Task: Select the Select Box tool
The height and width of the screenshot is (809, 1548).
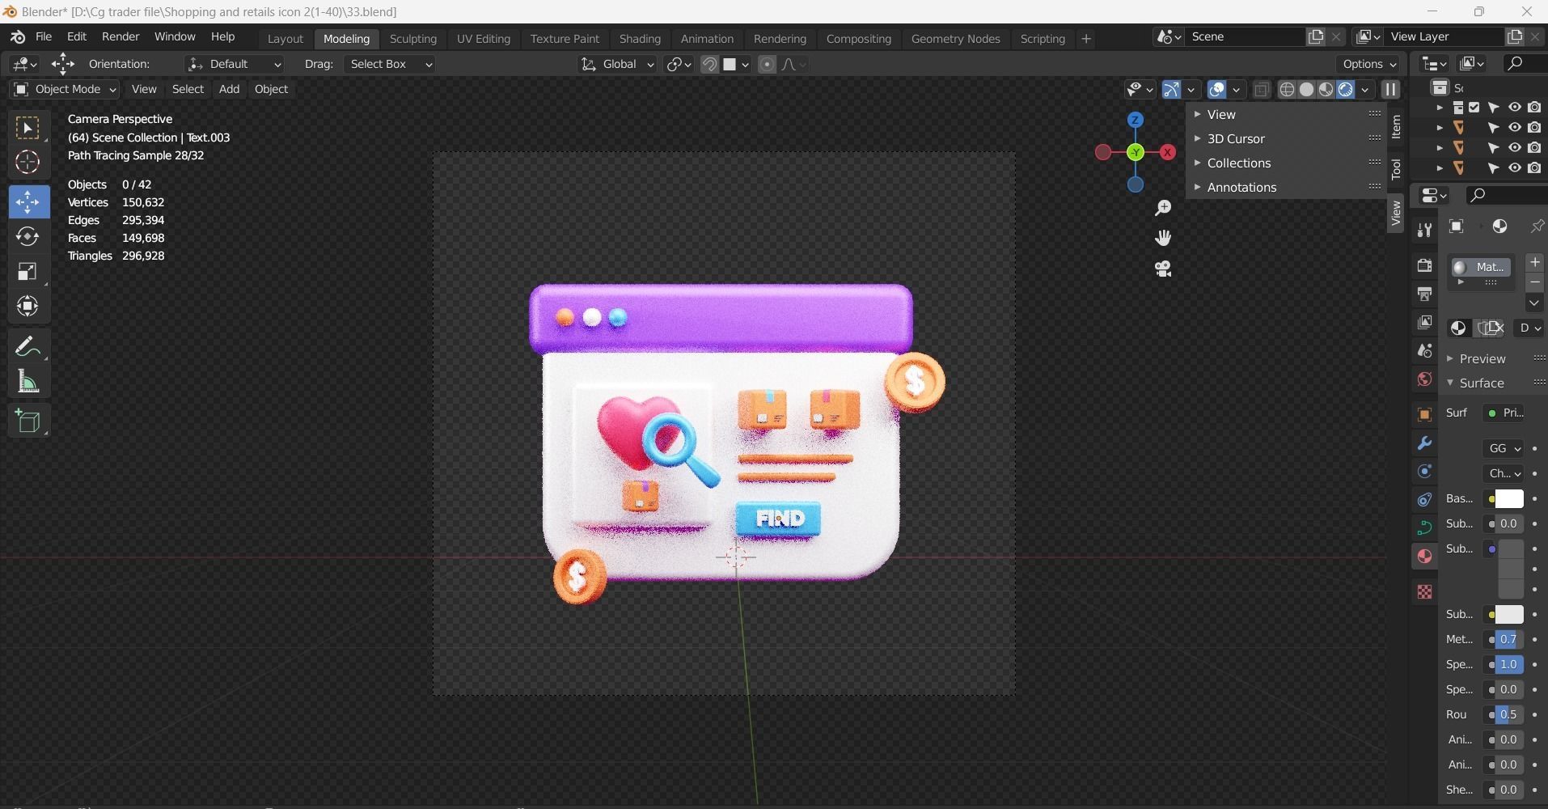Action: (x=27, y=128)
